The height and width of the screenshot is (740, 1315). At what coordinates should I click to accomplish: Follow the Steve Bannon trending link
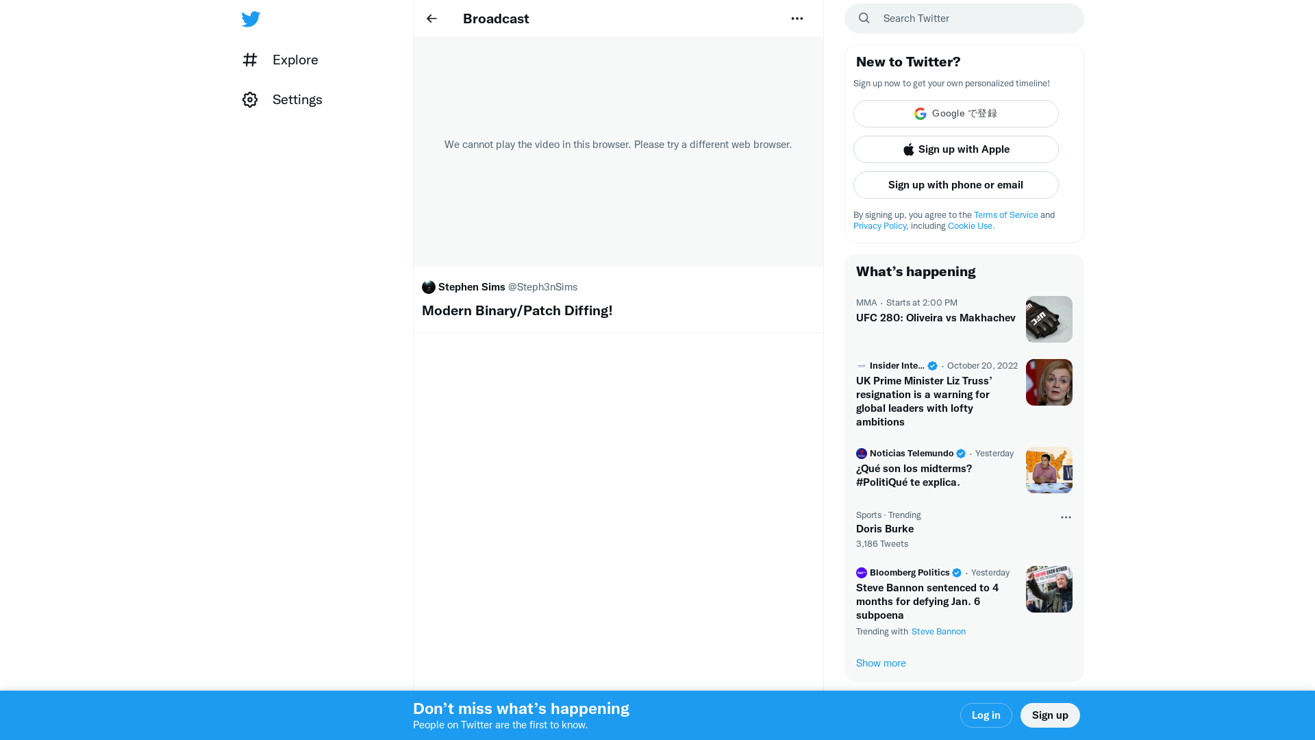(938, 631)
